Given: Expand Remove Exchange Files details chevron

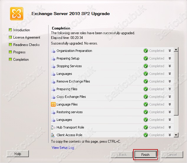Looking at the screenshot, I should 170,81.
